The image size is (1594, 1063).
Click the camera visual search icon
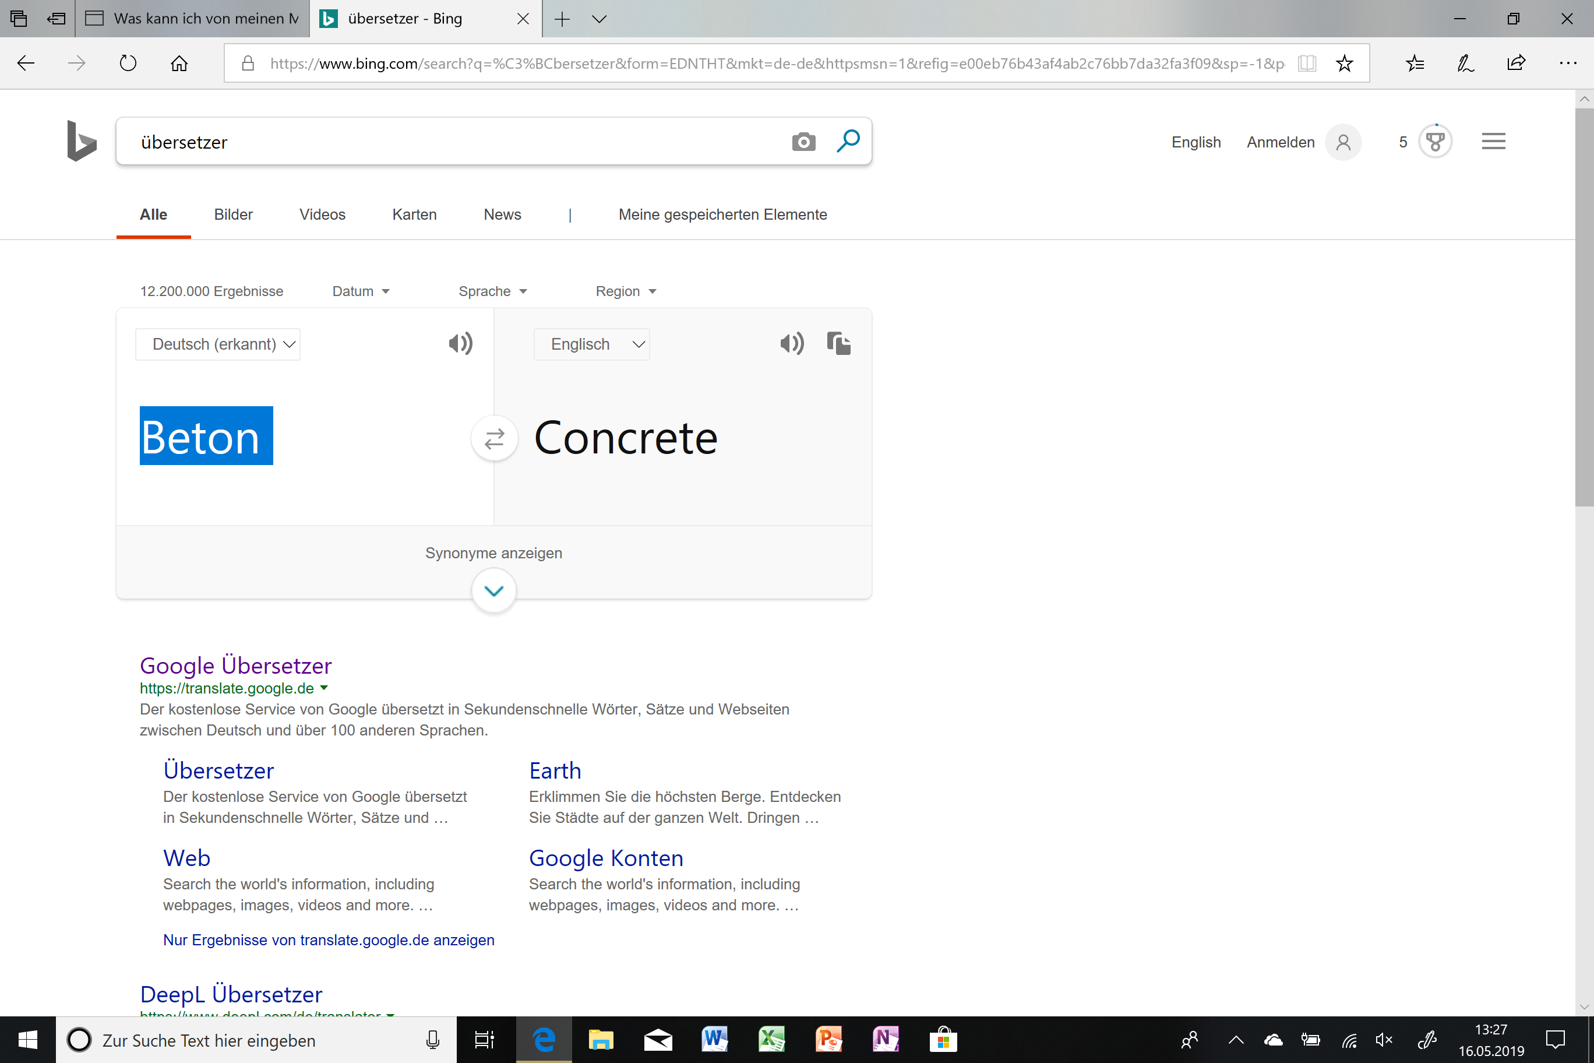[803, 142]
